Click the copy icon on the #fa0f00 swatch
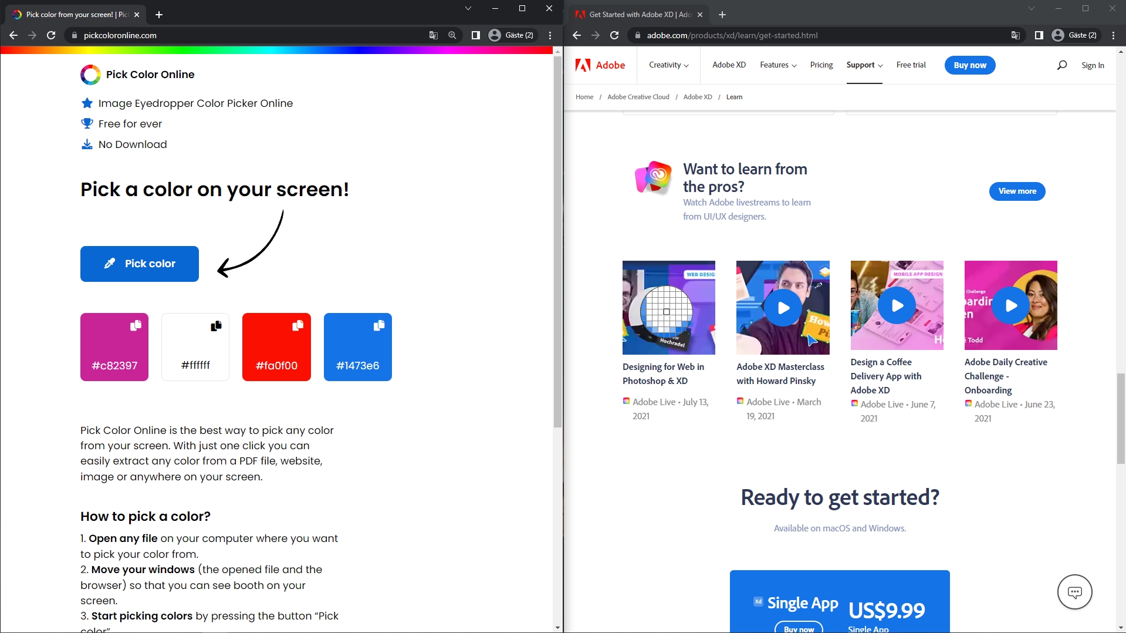Viewport: 1126px width, 633px height. coord(298,326)
